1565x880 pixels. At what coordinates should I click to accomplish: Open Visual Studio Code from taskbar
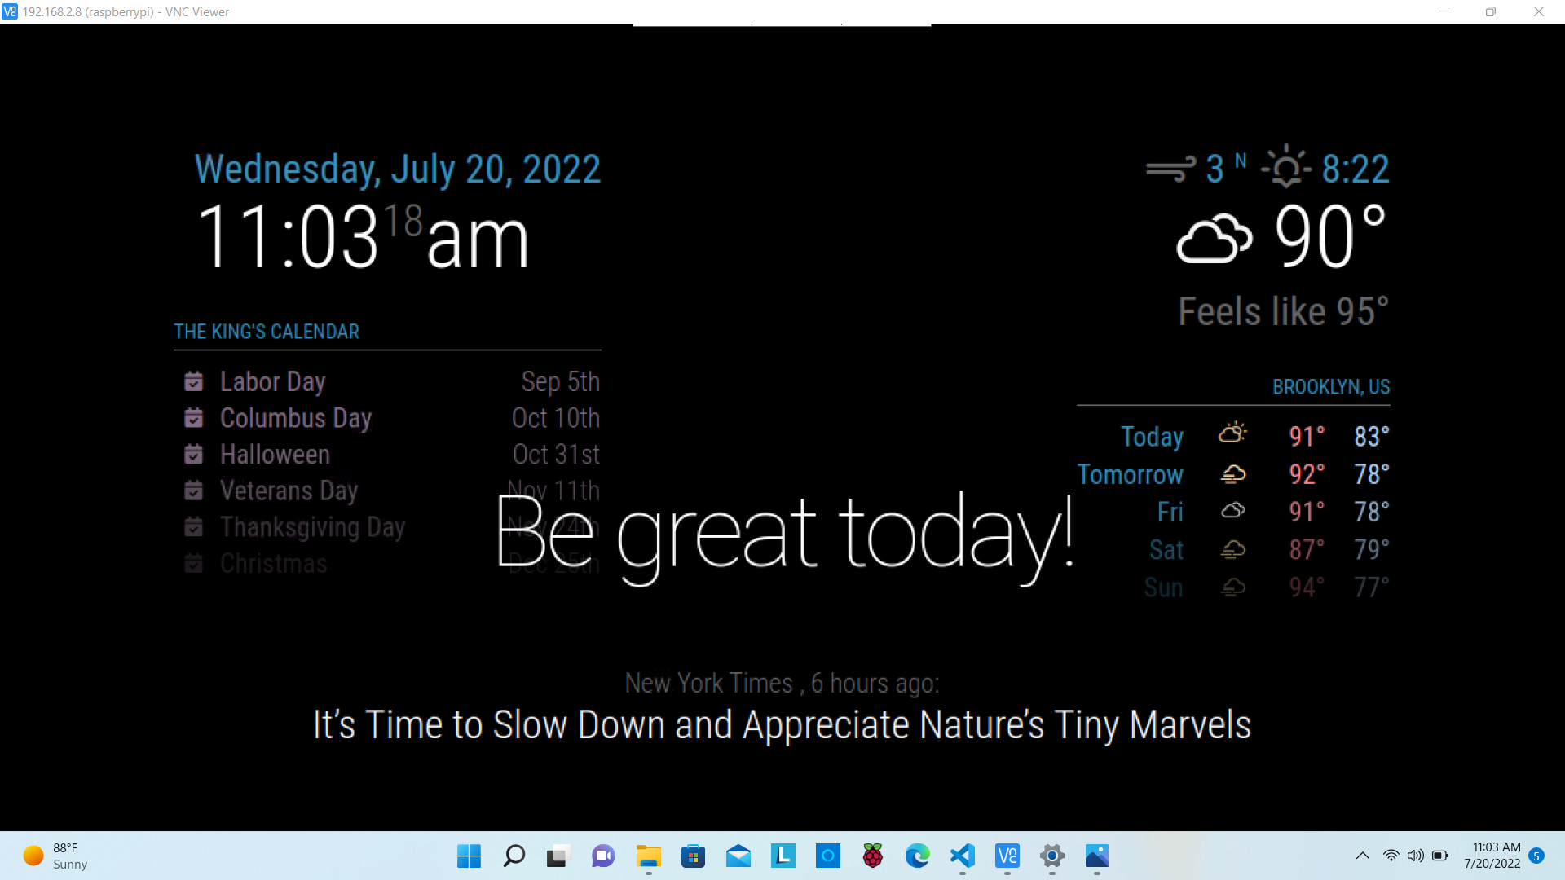click(x=962, y=856)
